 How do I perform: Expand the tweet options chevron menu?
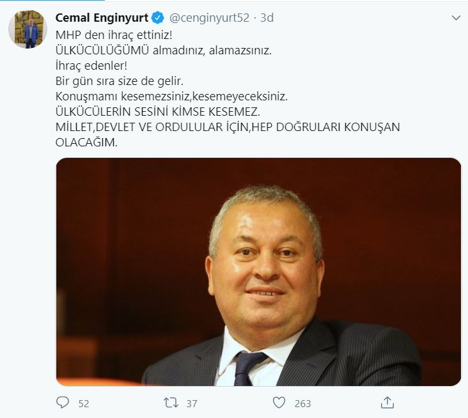(x=456, y=18)
